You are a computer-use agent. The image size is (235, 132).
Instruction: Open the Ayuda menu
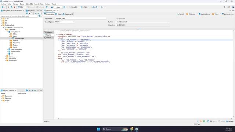[54, 4]
